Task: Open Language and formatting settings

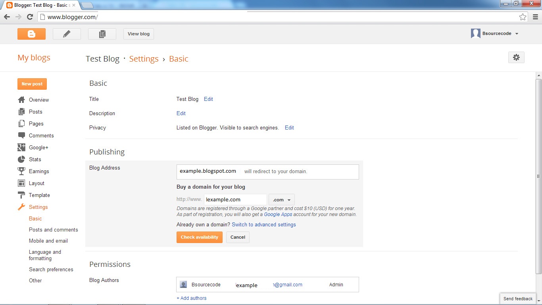Action: [45, 255]
